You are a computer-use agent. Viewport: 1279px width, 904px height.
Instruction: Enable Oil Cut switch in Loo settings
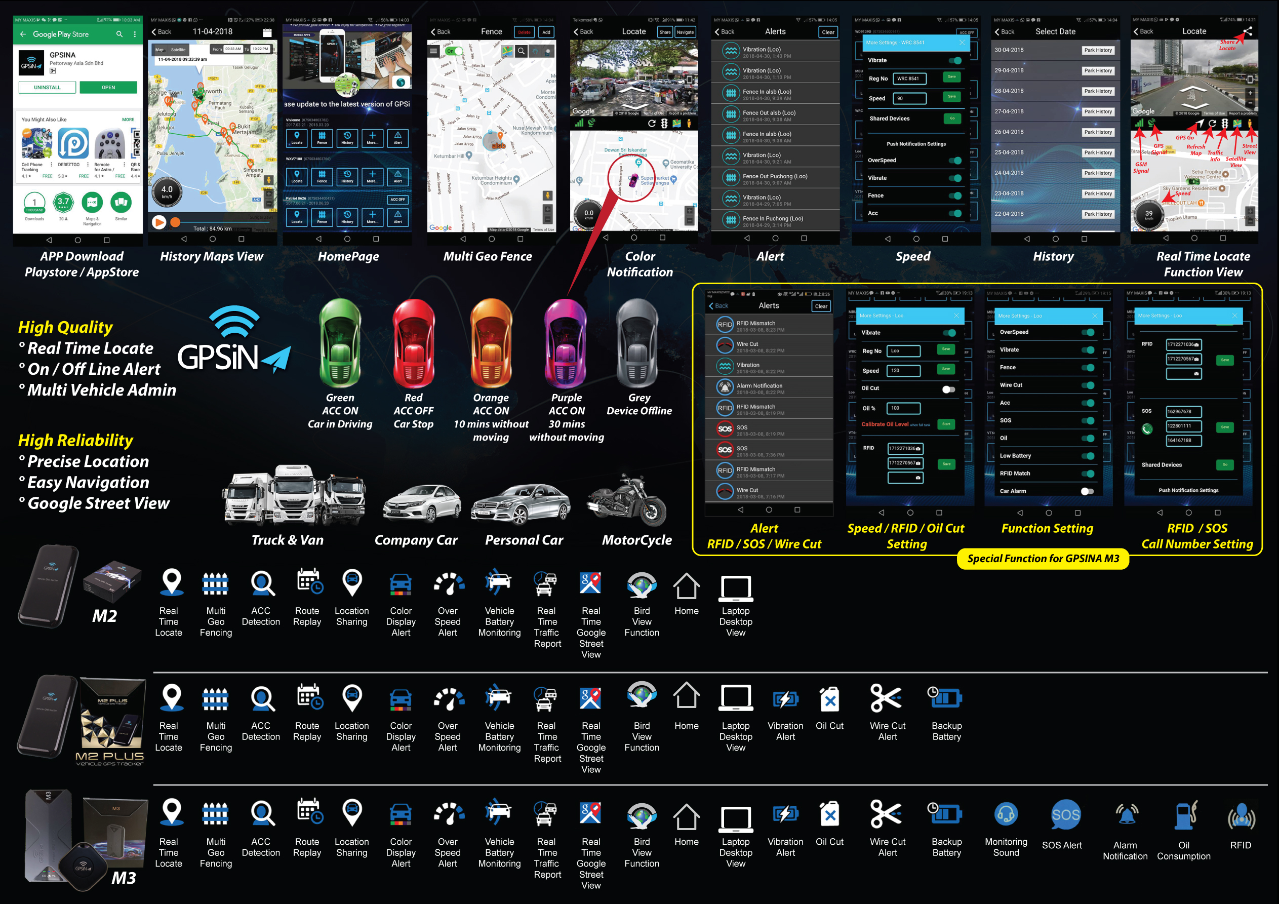click(x=948, y=389)
